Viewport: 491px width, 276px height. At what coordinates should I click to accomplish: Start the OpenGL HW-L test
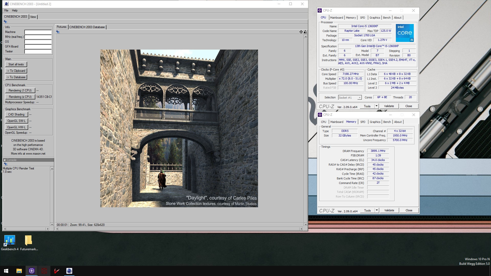tap(16, 127)
